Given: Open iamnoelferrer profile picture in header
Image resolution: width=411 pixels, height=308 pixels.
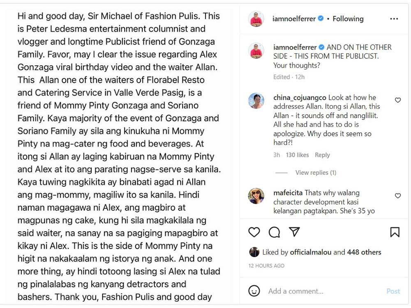Looking at the screenshot, I should [256, 19].
